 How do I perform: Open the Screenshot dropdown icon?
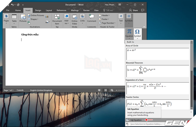(48, 22)
